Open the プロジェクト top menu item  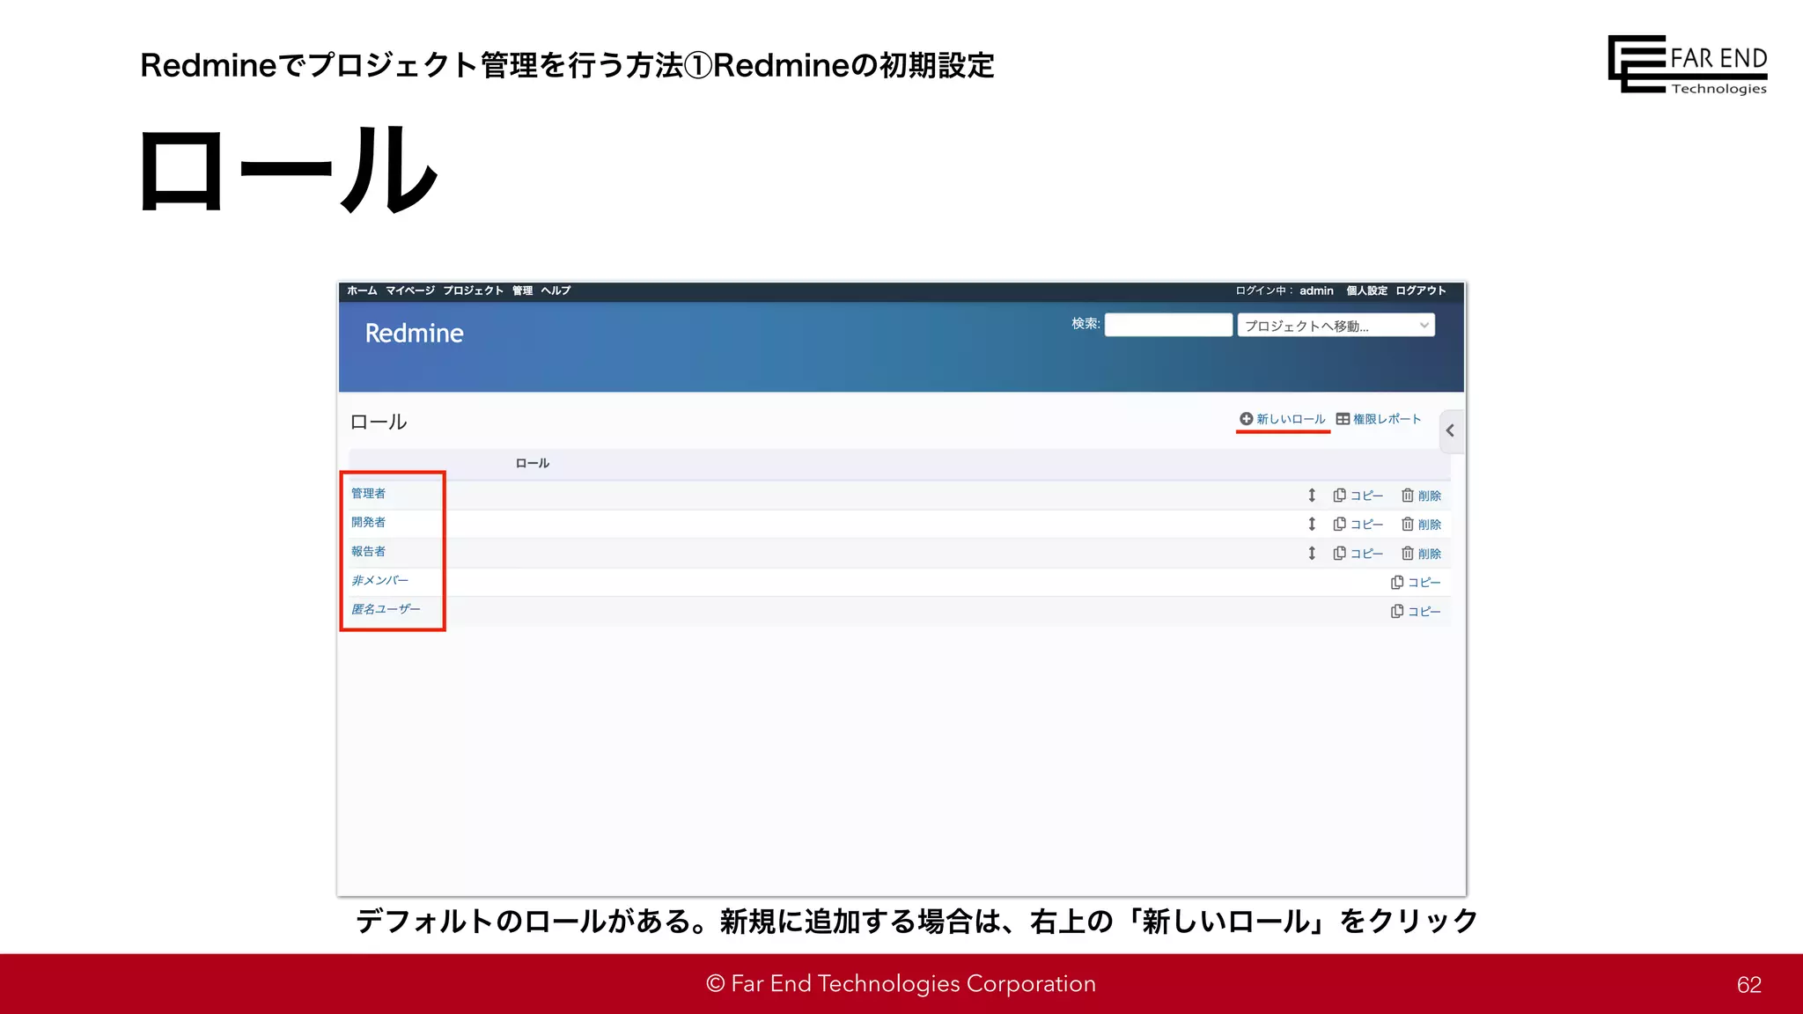click(473, 290)
